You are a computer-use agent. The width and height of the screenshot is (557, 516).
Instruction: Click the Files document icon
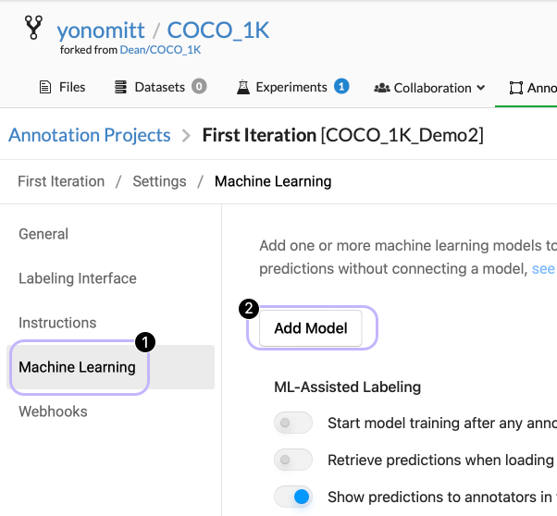[x=44, y=88]
